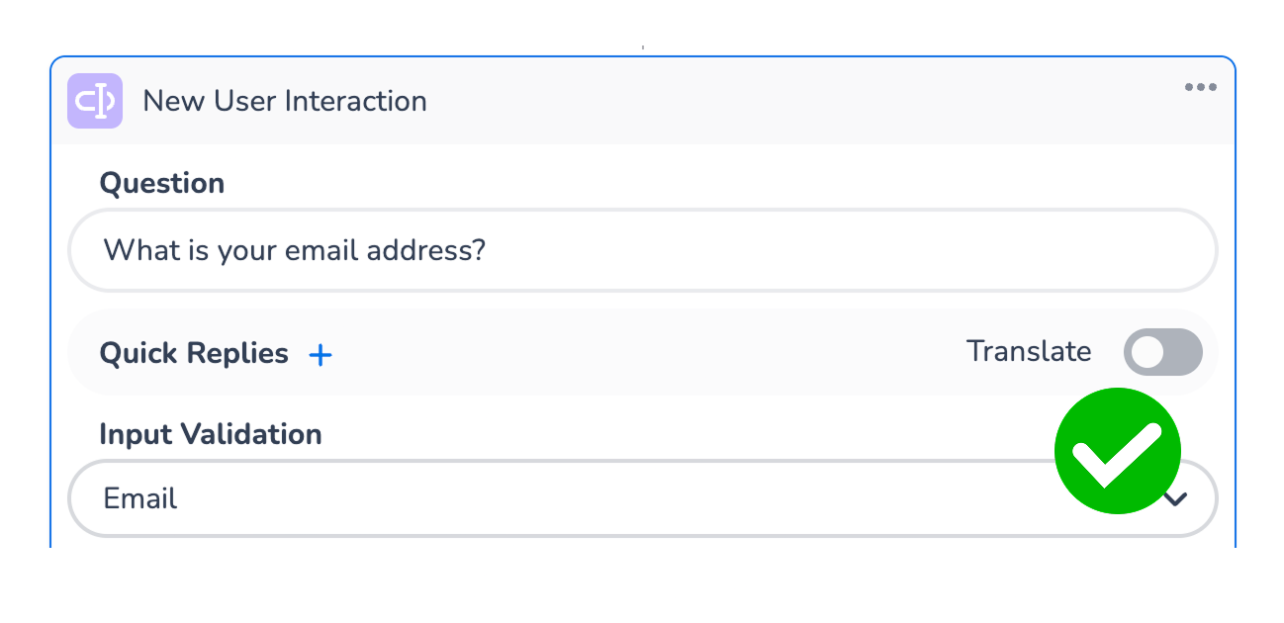
Task: Expand validation options using chevron arrow
Action: (1175, 499)
